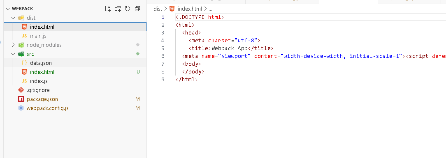Screen dimensions: 446x158
Task: Click line number 9 in the gutter
Action: point(163,80)
